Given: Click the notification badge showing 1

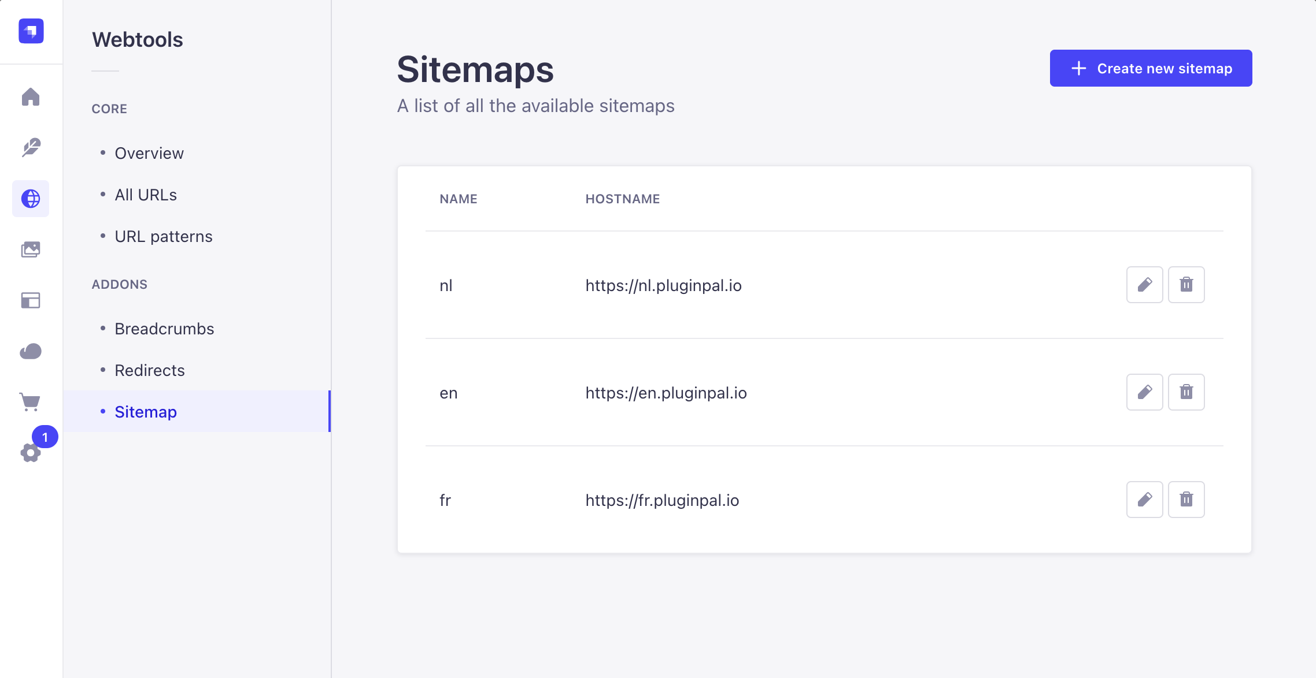Looking at the screenshot, I should [45, 437].
